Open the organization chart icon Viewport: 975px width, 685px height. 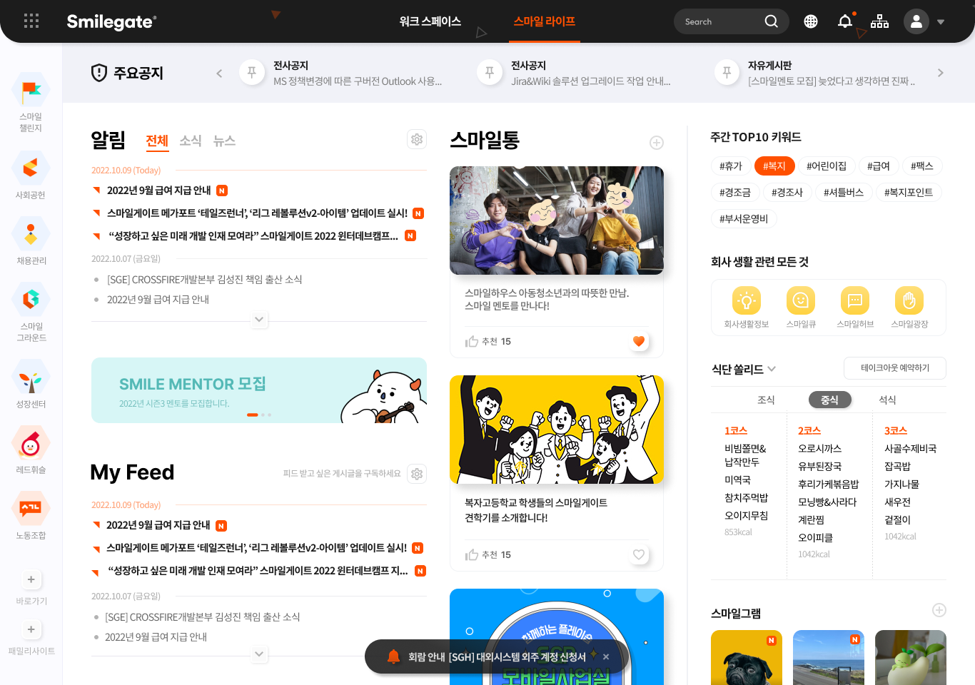point(879,21)
